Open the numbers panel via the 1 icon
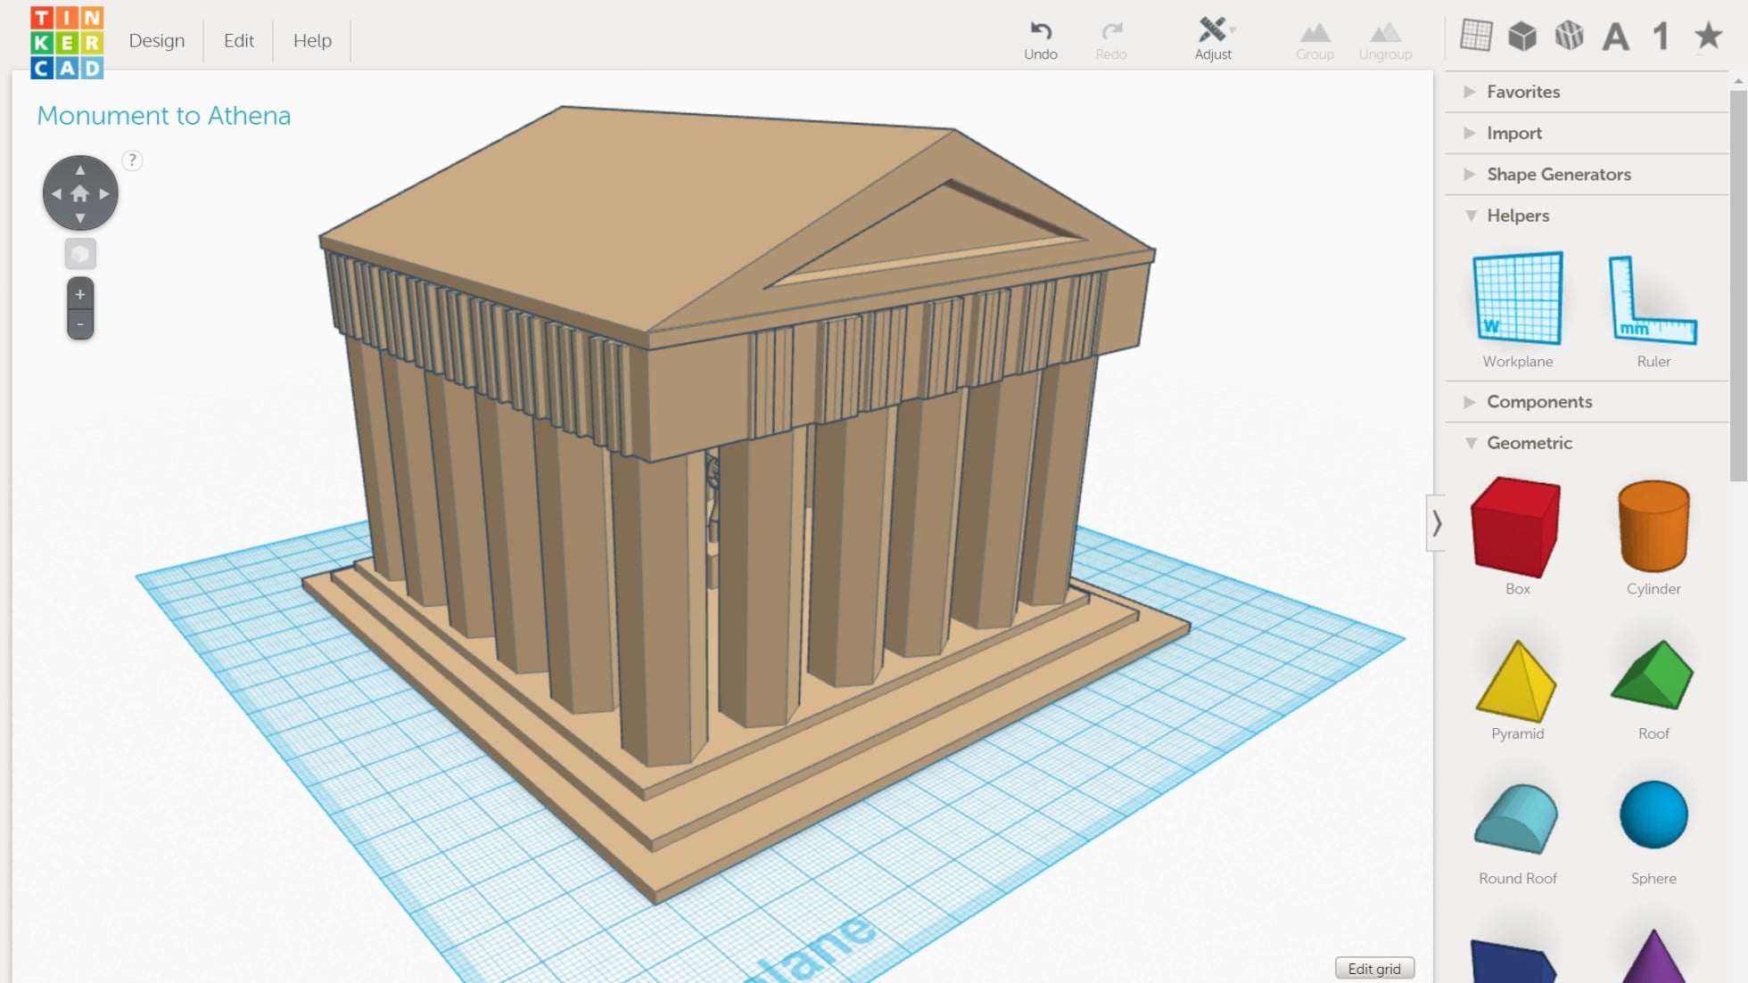Viewport: 1748px width, 983px height. point(1661,36)
